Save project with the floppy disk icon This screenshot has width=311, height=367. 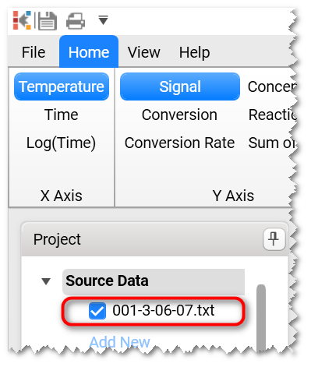(x=48, y=20)
